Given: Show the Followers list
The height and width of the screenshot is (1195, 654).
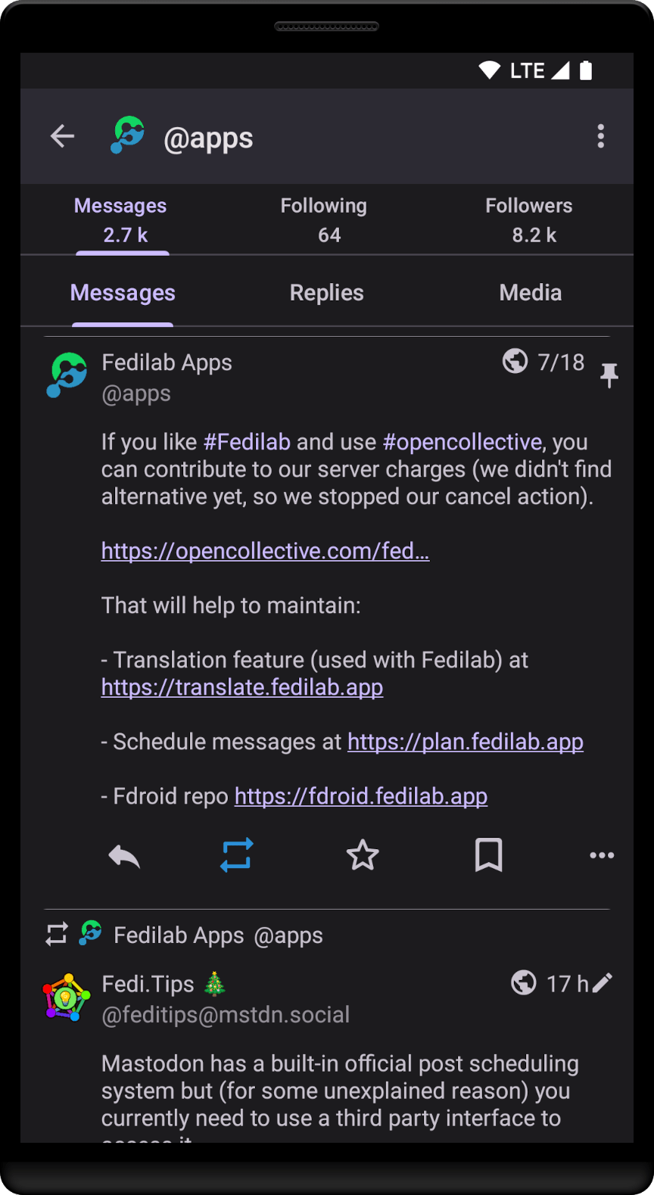Looking at the screenshot, I should [x=529, y=219].
